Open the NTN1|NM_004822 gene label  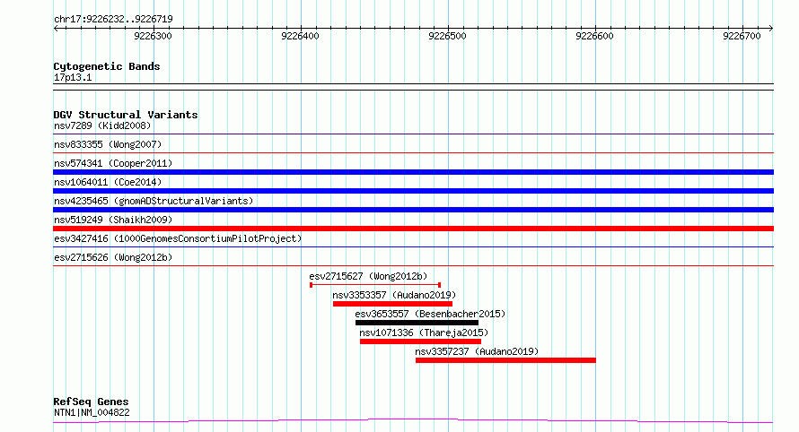click(x=92, y=412)
